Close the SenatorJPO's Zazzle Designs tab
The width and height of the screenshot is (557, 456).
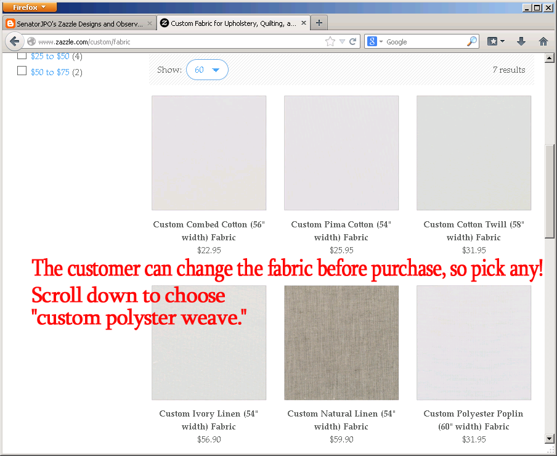[x=150, y=23]
